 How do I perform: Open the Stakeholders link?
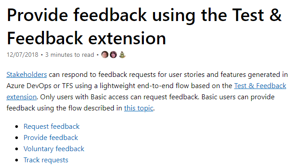26,75
